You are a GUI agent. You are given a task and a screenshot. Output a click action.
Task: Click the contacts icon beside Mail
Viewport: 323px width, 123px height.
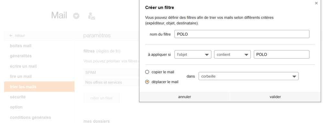pyautogui.click(x=92, y=16)
